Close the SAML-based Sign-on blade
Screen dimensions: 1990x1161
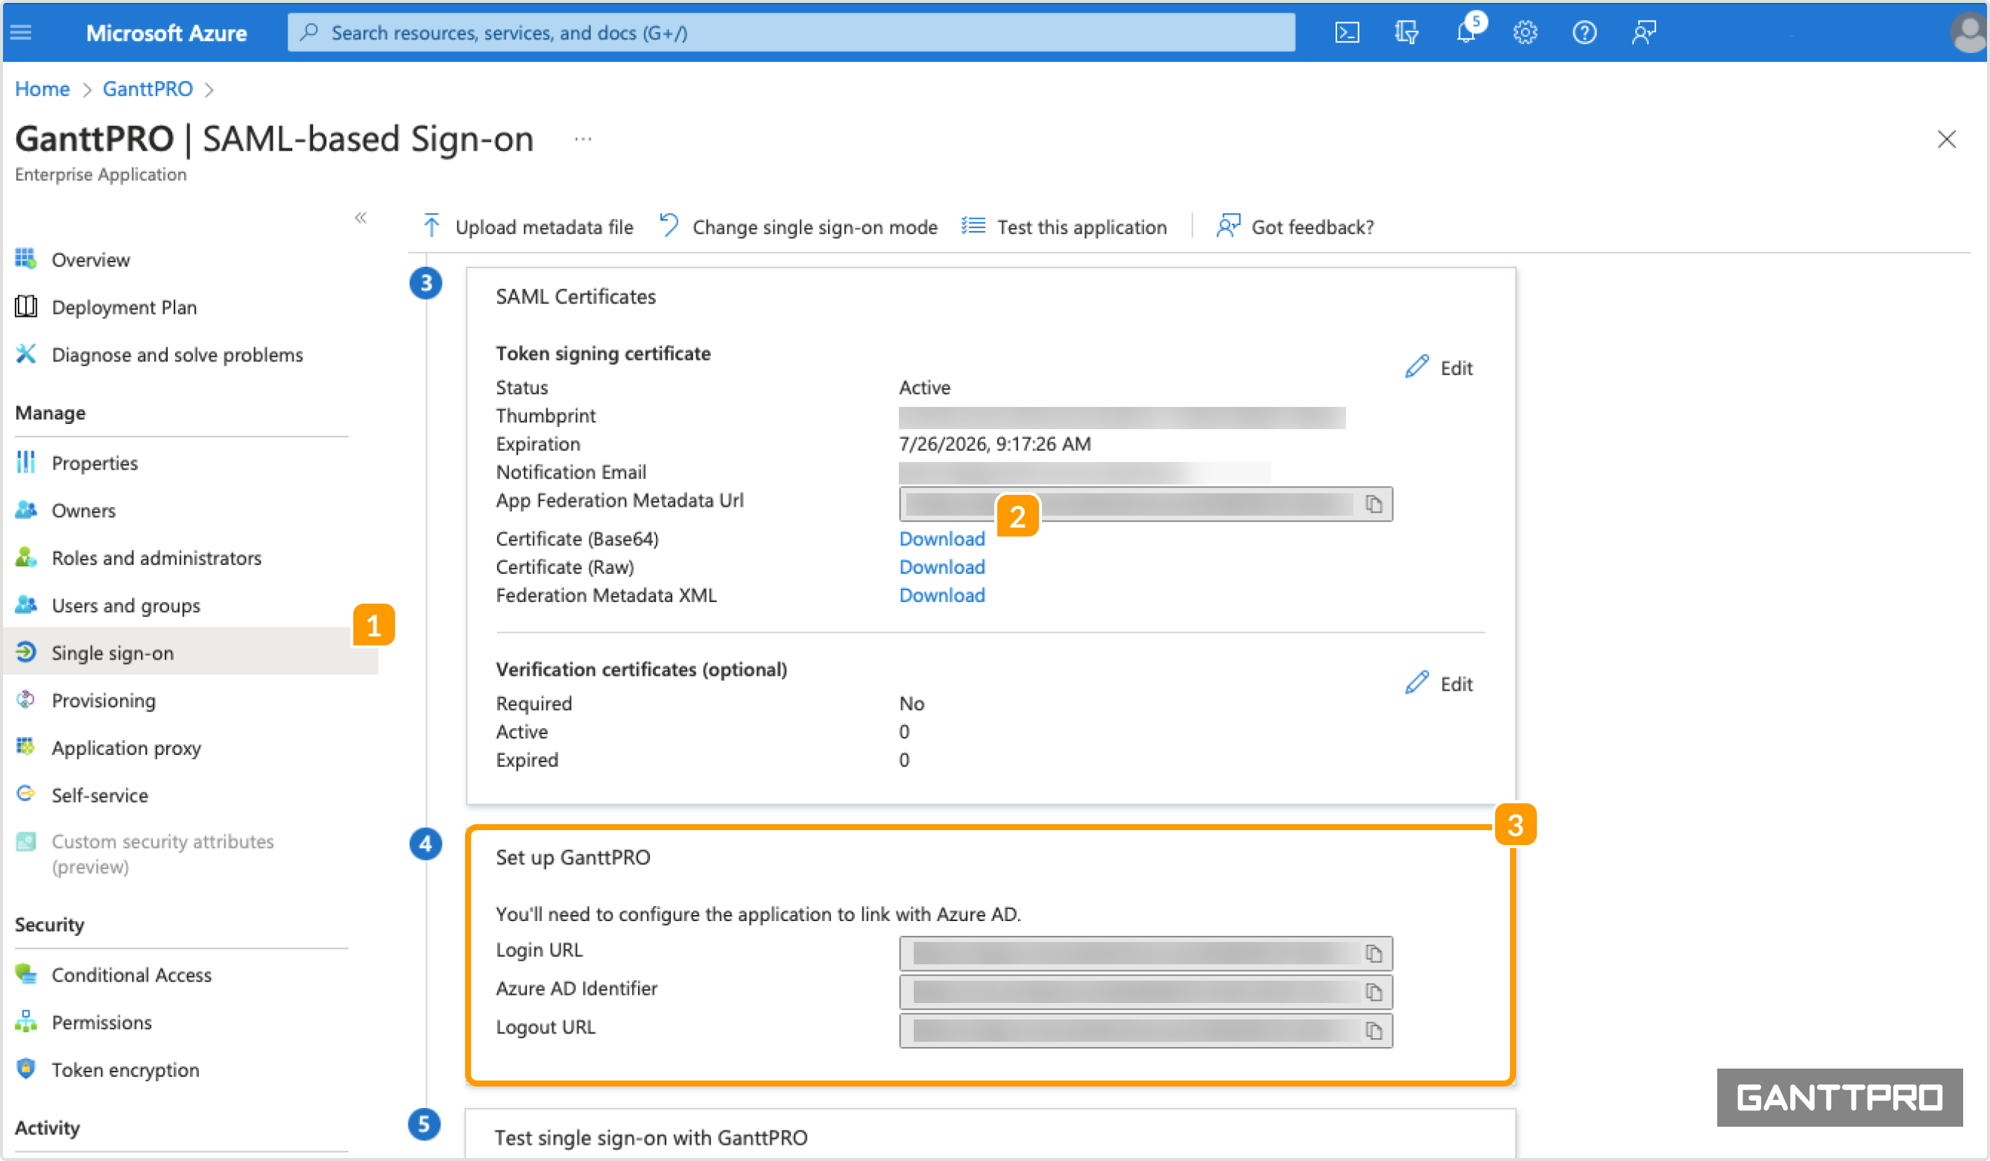click(1947, 139)
